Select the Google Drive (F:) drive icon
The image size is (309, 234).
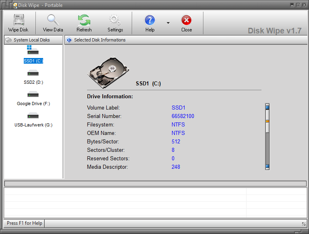33,94
